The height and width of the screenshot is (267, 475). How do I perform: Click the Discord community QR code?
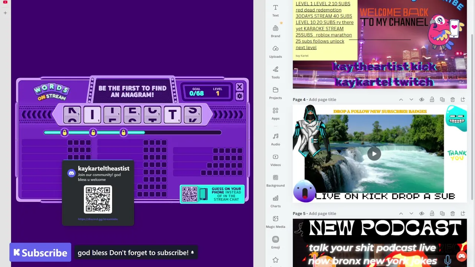click(x=98, y=200)
